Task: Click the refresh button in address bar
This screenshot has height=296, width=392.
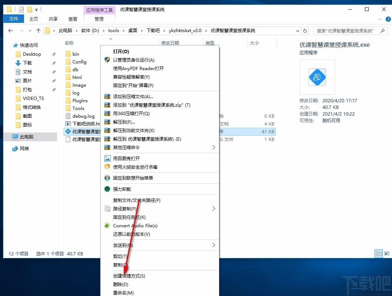Action: (305, 31)
